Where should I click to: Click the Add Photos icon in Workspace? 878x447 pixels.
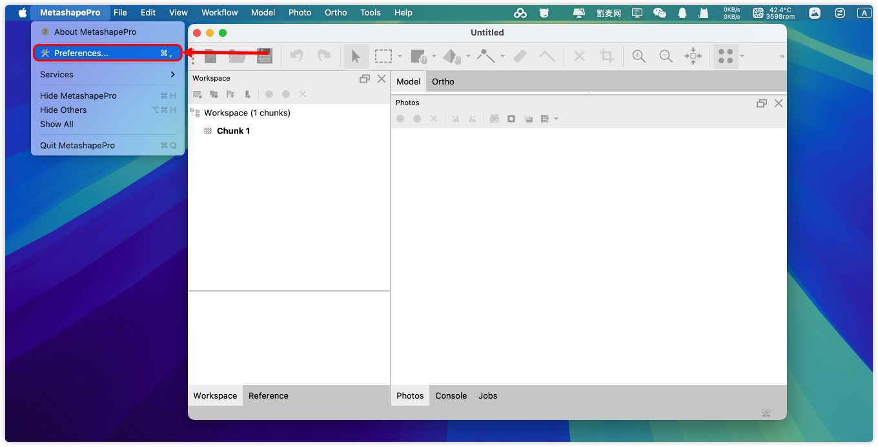coord(214,94)
